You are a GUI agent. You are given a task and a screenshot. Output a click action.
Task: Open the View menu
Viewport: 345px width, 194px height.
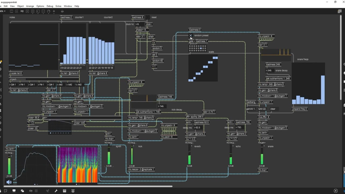(12, 6)
